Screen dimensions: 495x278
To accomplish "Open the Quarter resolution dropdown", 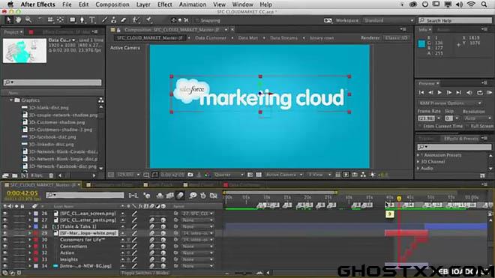I will point(229,175).
